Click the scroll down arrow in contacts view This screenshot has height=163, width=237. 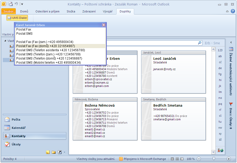point(213,152)
